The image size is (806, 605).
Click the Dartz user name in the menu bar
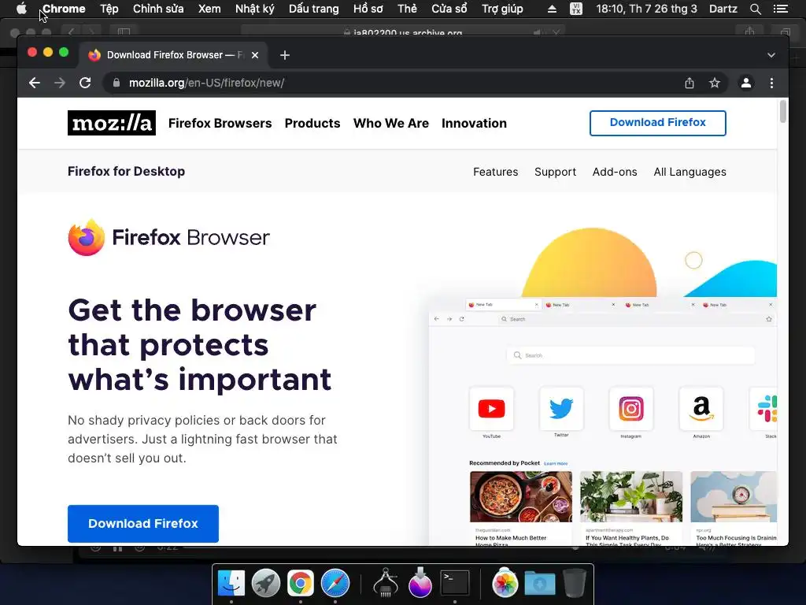[723, 9]
